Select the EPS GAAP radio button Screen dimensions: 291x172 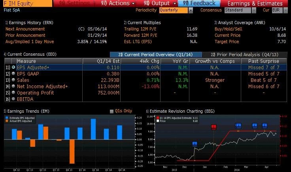[13, 74]
